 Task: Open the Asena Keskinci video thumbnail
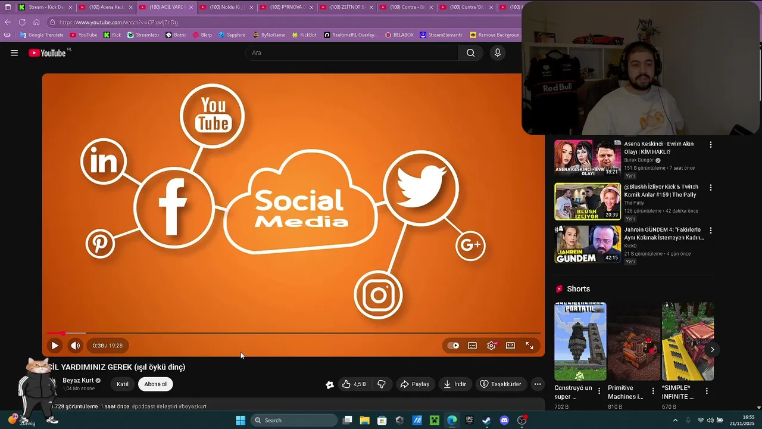coord(588,158)
